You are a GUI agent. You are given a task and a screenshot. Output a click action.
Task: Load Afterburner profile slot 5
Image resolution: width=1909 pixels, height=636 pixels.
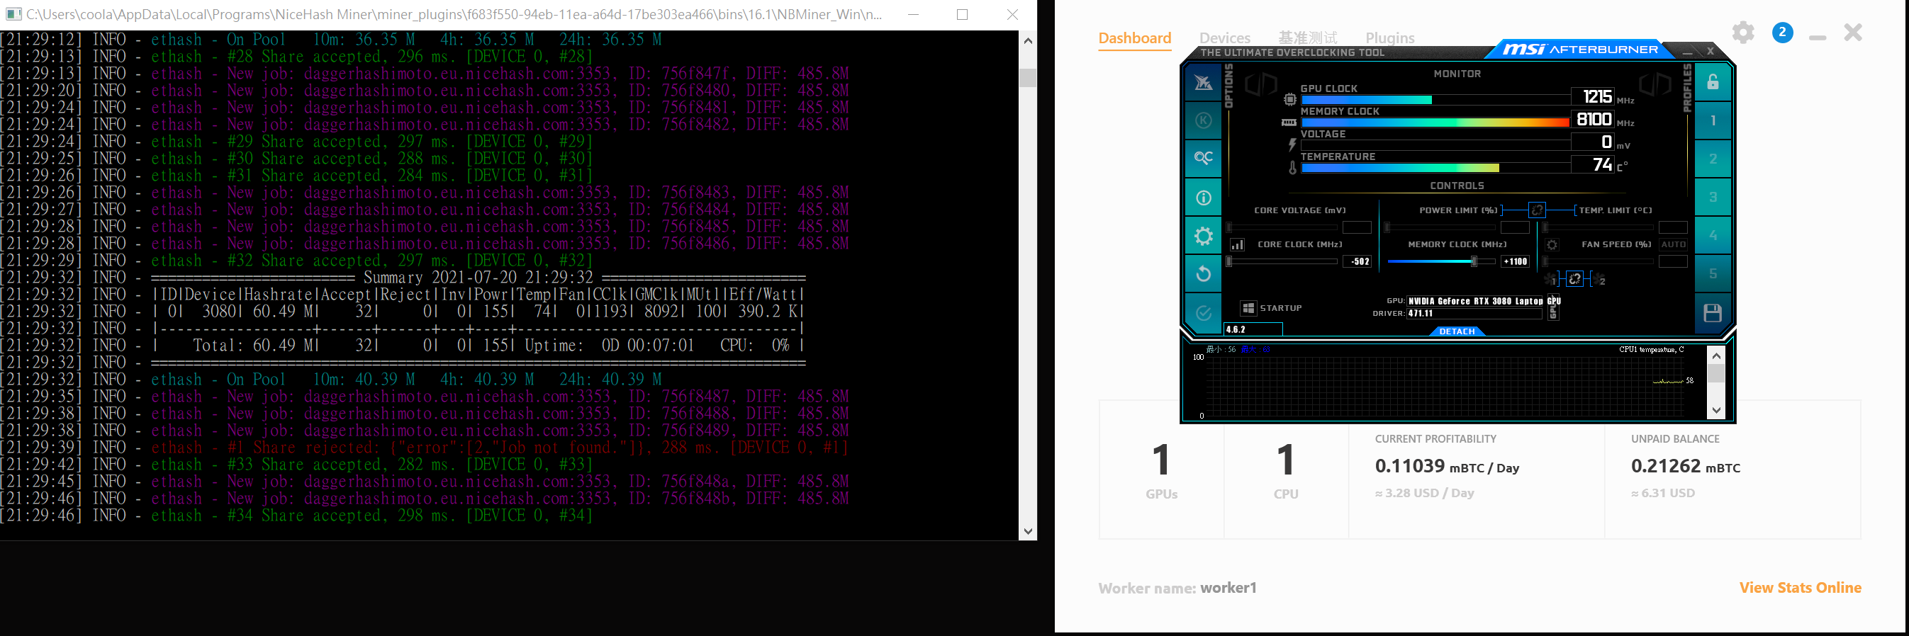tap(1713, 274)
